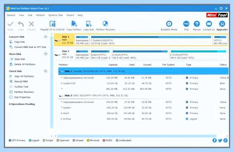This screenshot has height=152, width=234.
Task: Select Disk 2 in the disk map
Action: (x=64, y=54)
